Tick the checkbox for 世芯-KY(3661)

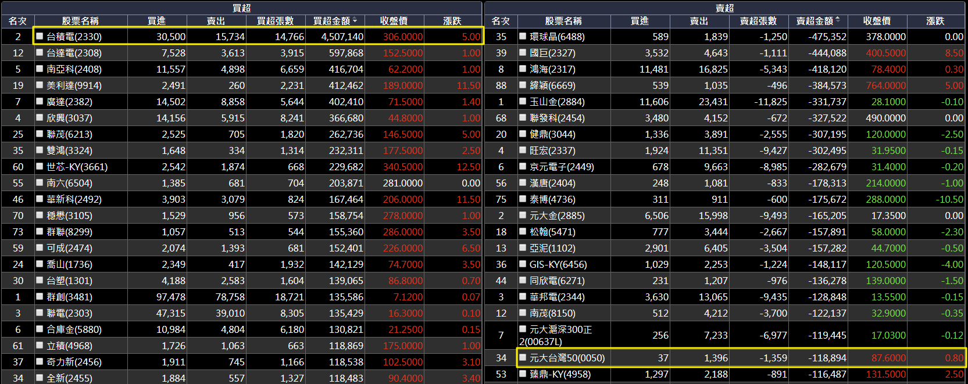(x=40, y=166)
